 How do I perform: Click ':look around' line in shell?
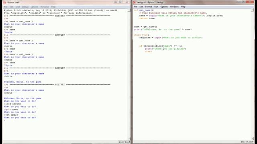pyautogui.click(x=12, y=104)
